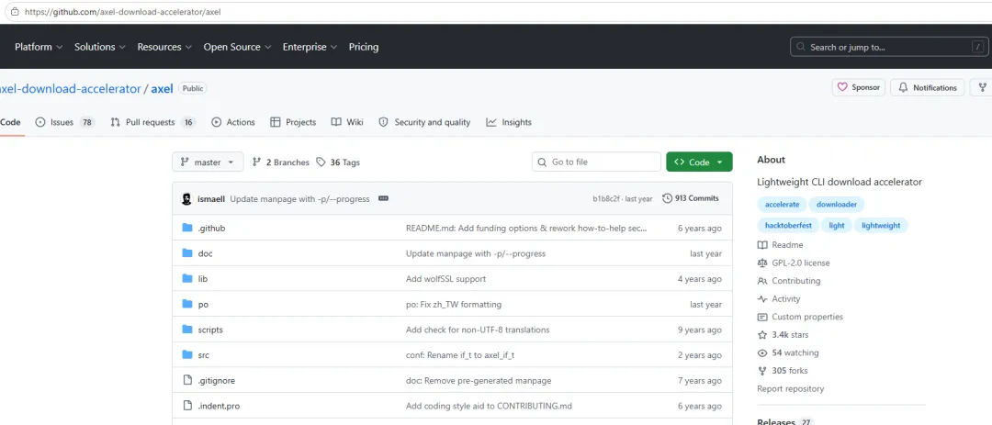
Task: Expand the Enterprise menu
Action: (x=310, y=47)
